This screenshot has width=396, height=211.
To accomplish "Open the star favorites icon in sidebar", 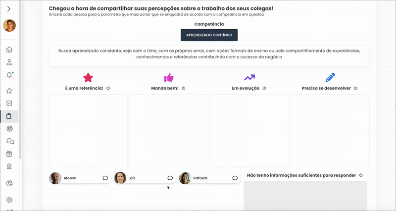I will click(x=9, y=91).
